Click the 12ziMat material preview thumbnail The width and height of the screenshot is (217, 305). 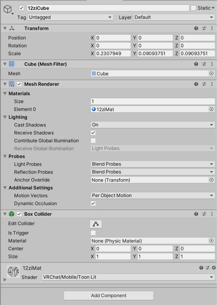coord(13,271)
